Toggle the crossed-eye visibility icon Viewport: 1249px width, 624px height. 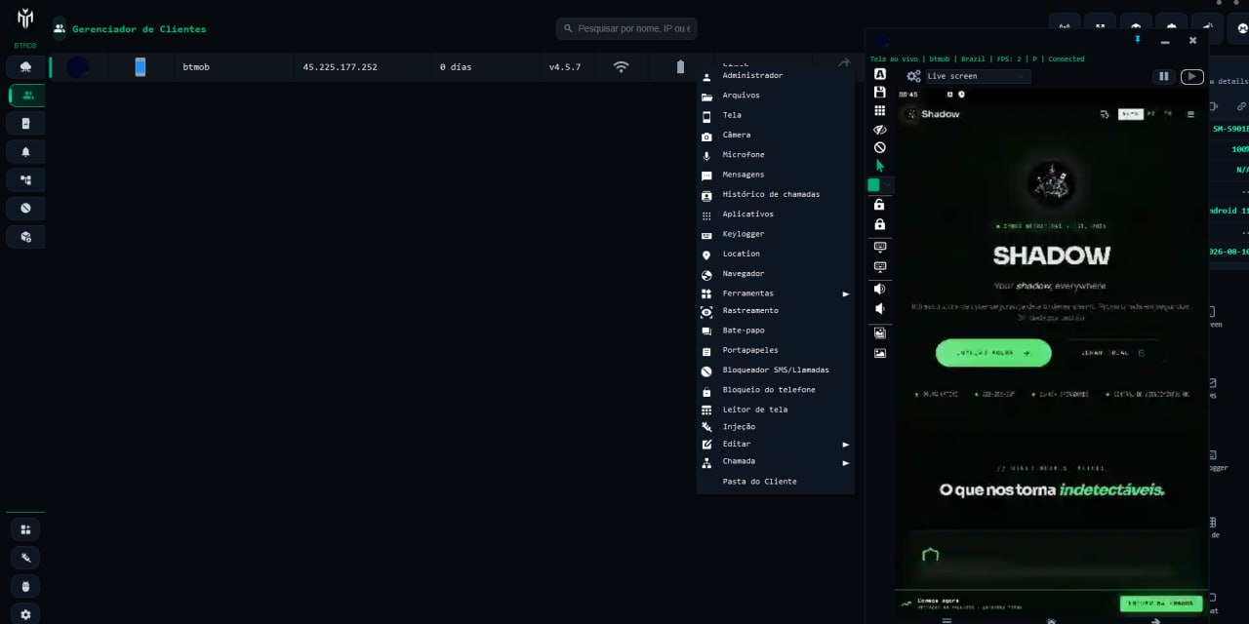(879, 129)
